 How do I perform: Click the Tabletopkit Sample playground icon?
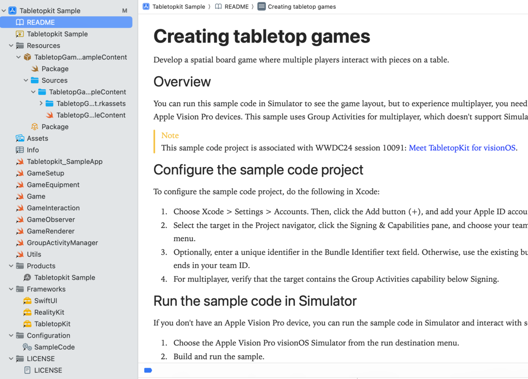19,34
